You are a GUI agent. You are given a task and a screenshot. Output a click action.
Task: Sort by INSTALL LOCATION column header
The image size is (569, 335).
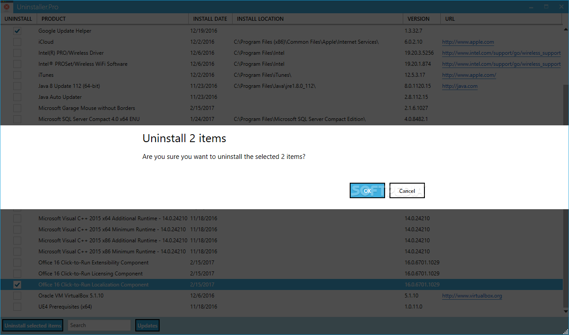317,19
